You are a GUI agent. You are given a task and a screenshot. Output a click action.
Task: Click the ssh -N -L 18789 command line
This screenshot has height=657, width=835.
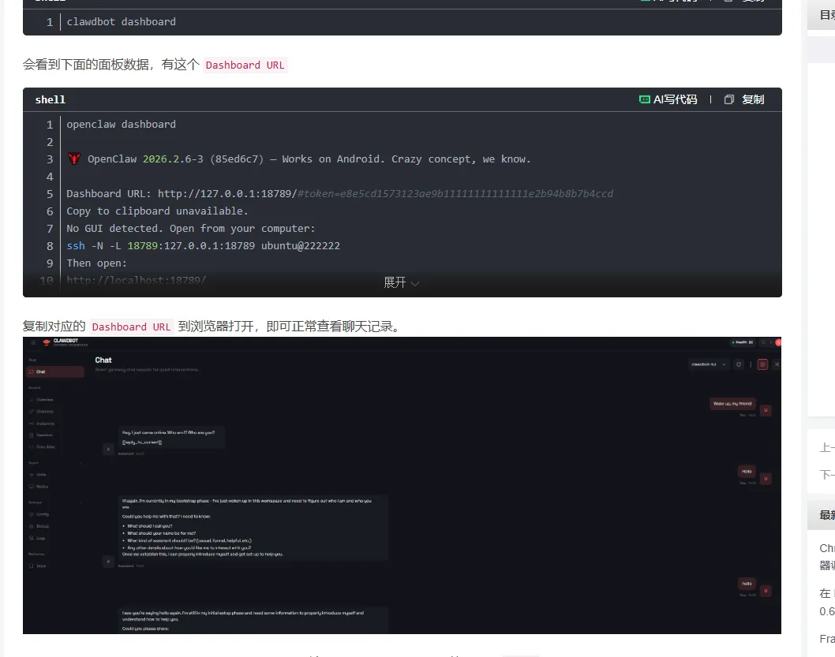point(203,246)
